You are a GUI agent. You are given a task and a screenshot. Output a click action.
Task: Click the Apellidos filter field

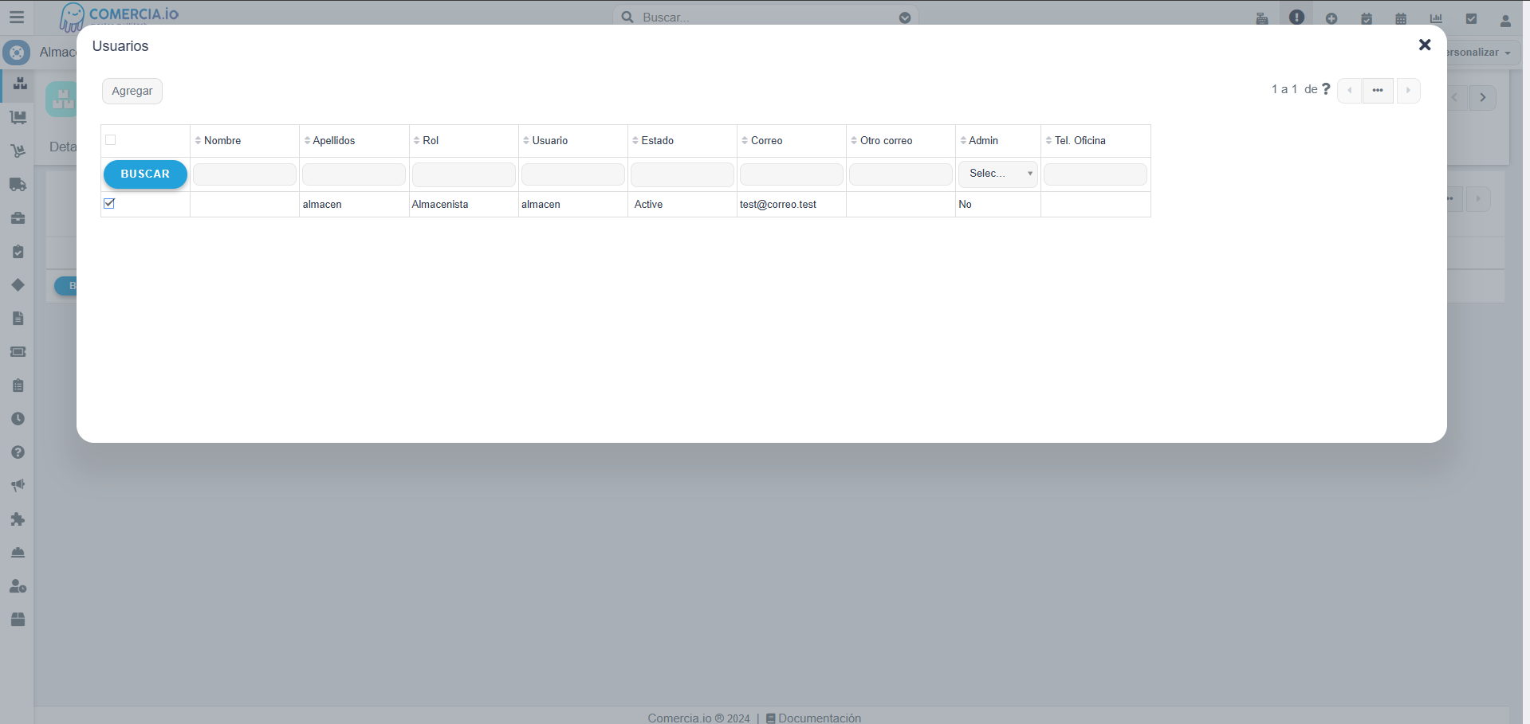[354, 174]
